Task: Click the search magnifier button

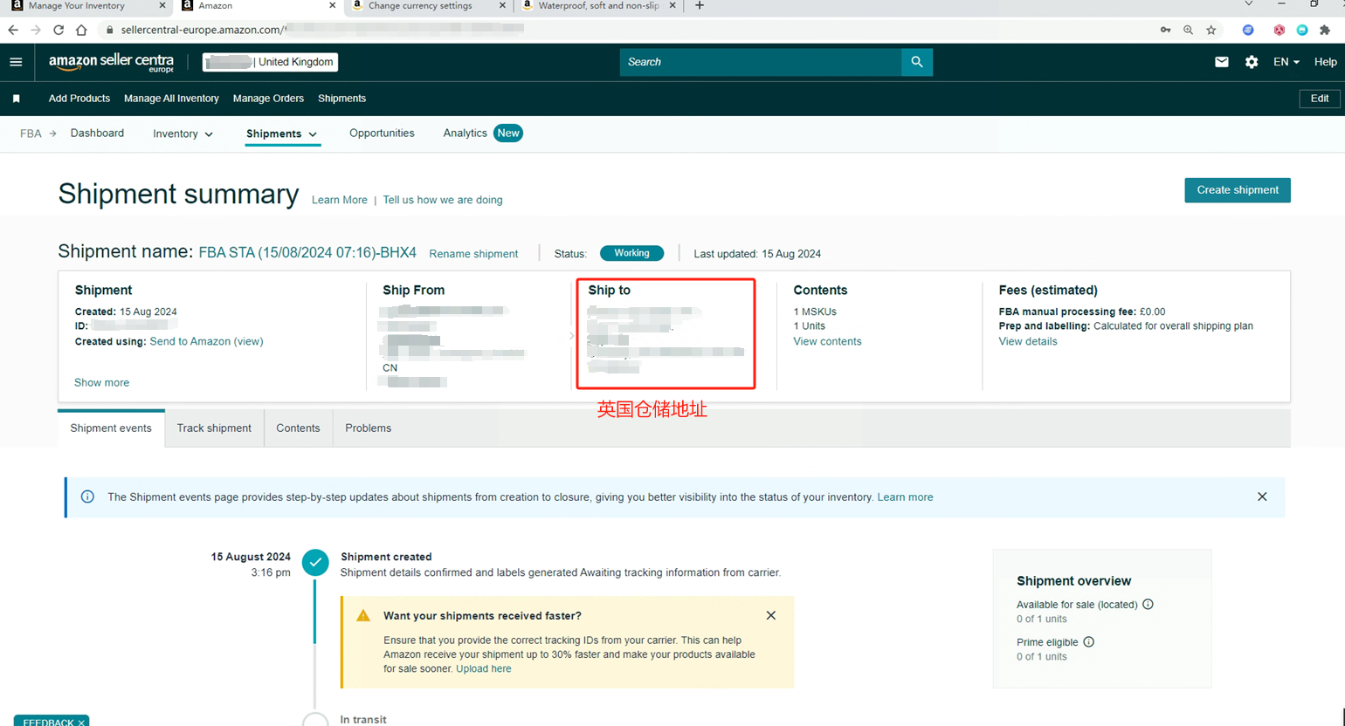Action: (917, 62)
